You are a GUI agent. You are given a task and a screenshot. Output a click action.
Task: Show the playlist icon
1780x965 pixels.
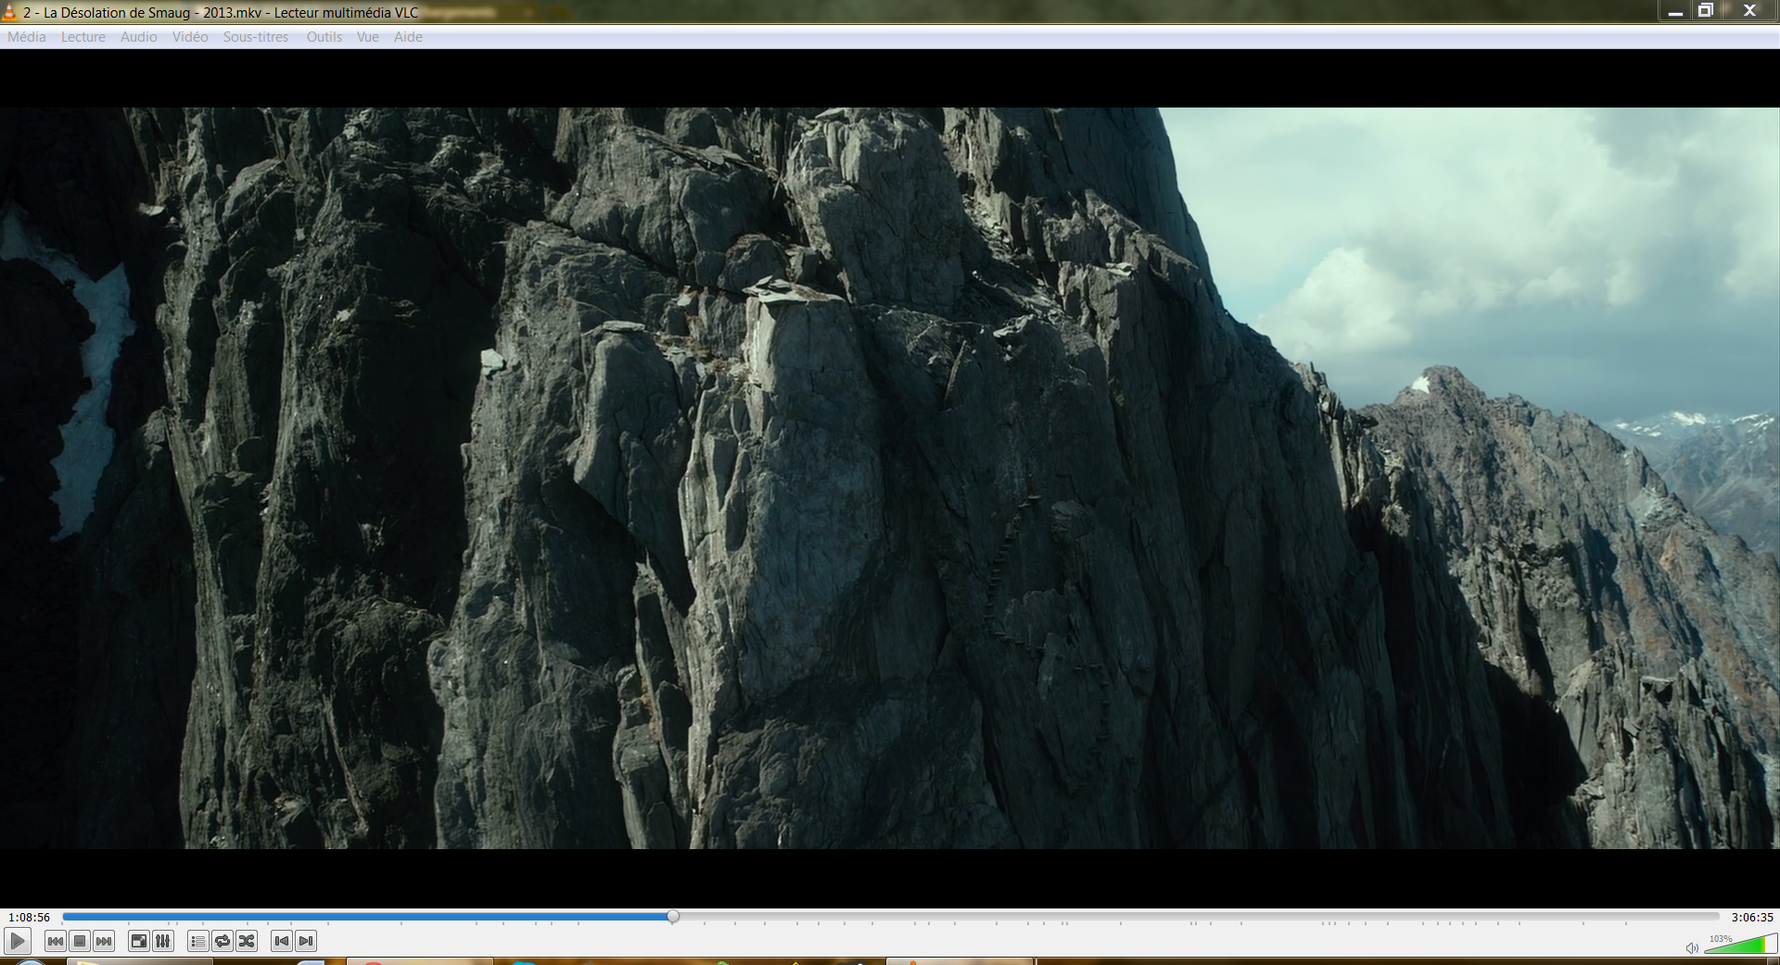click(x=198, y=941)
